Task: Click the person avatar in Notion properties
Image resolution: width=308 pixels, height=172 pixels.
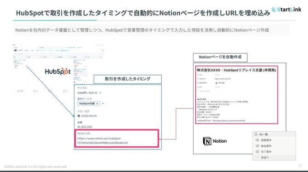Action: 217,83
